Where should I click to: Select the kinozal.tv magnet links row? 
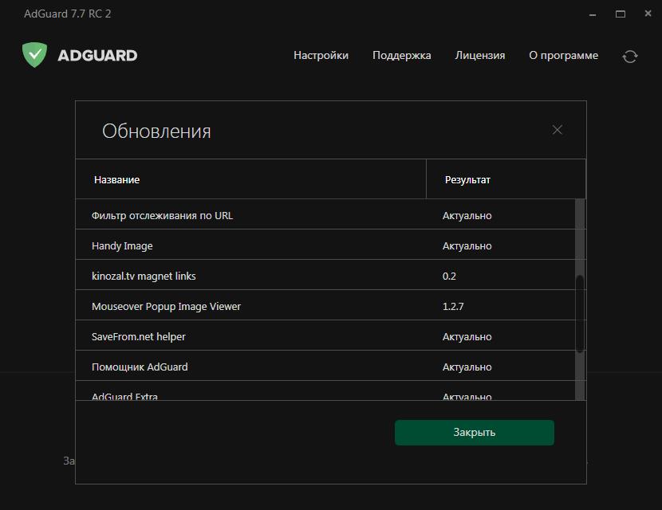(x=239, y=275)
